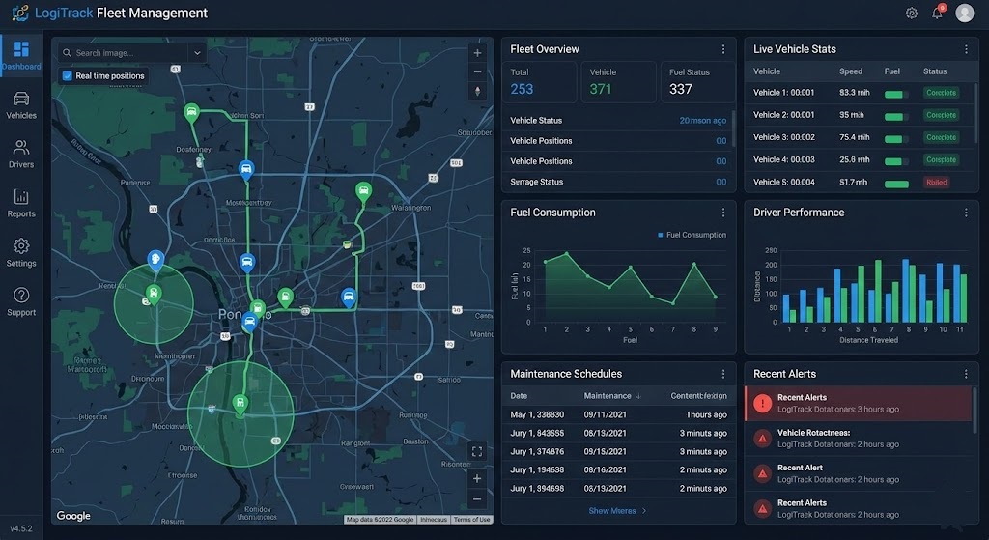Open the notifications bell icon
The width and height of the screenshot is (989, 540).
click(x=937, y=14)
